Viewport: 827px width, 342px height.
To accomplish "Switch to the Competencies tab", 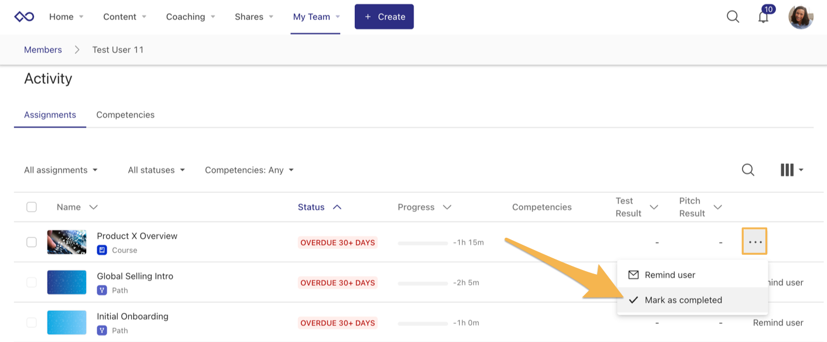I will click(x=126, y=115).
